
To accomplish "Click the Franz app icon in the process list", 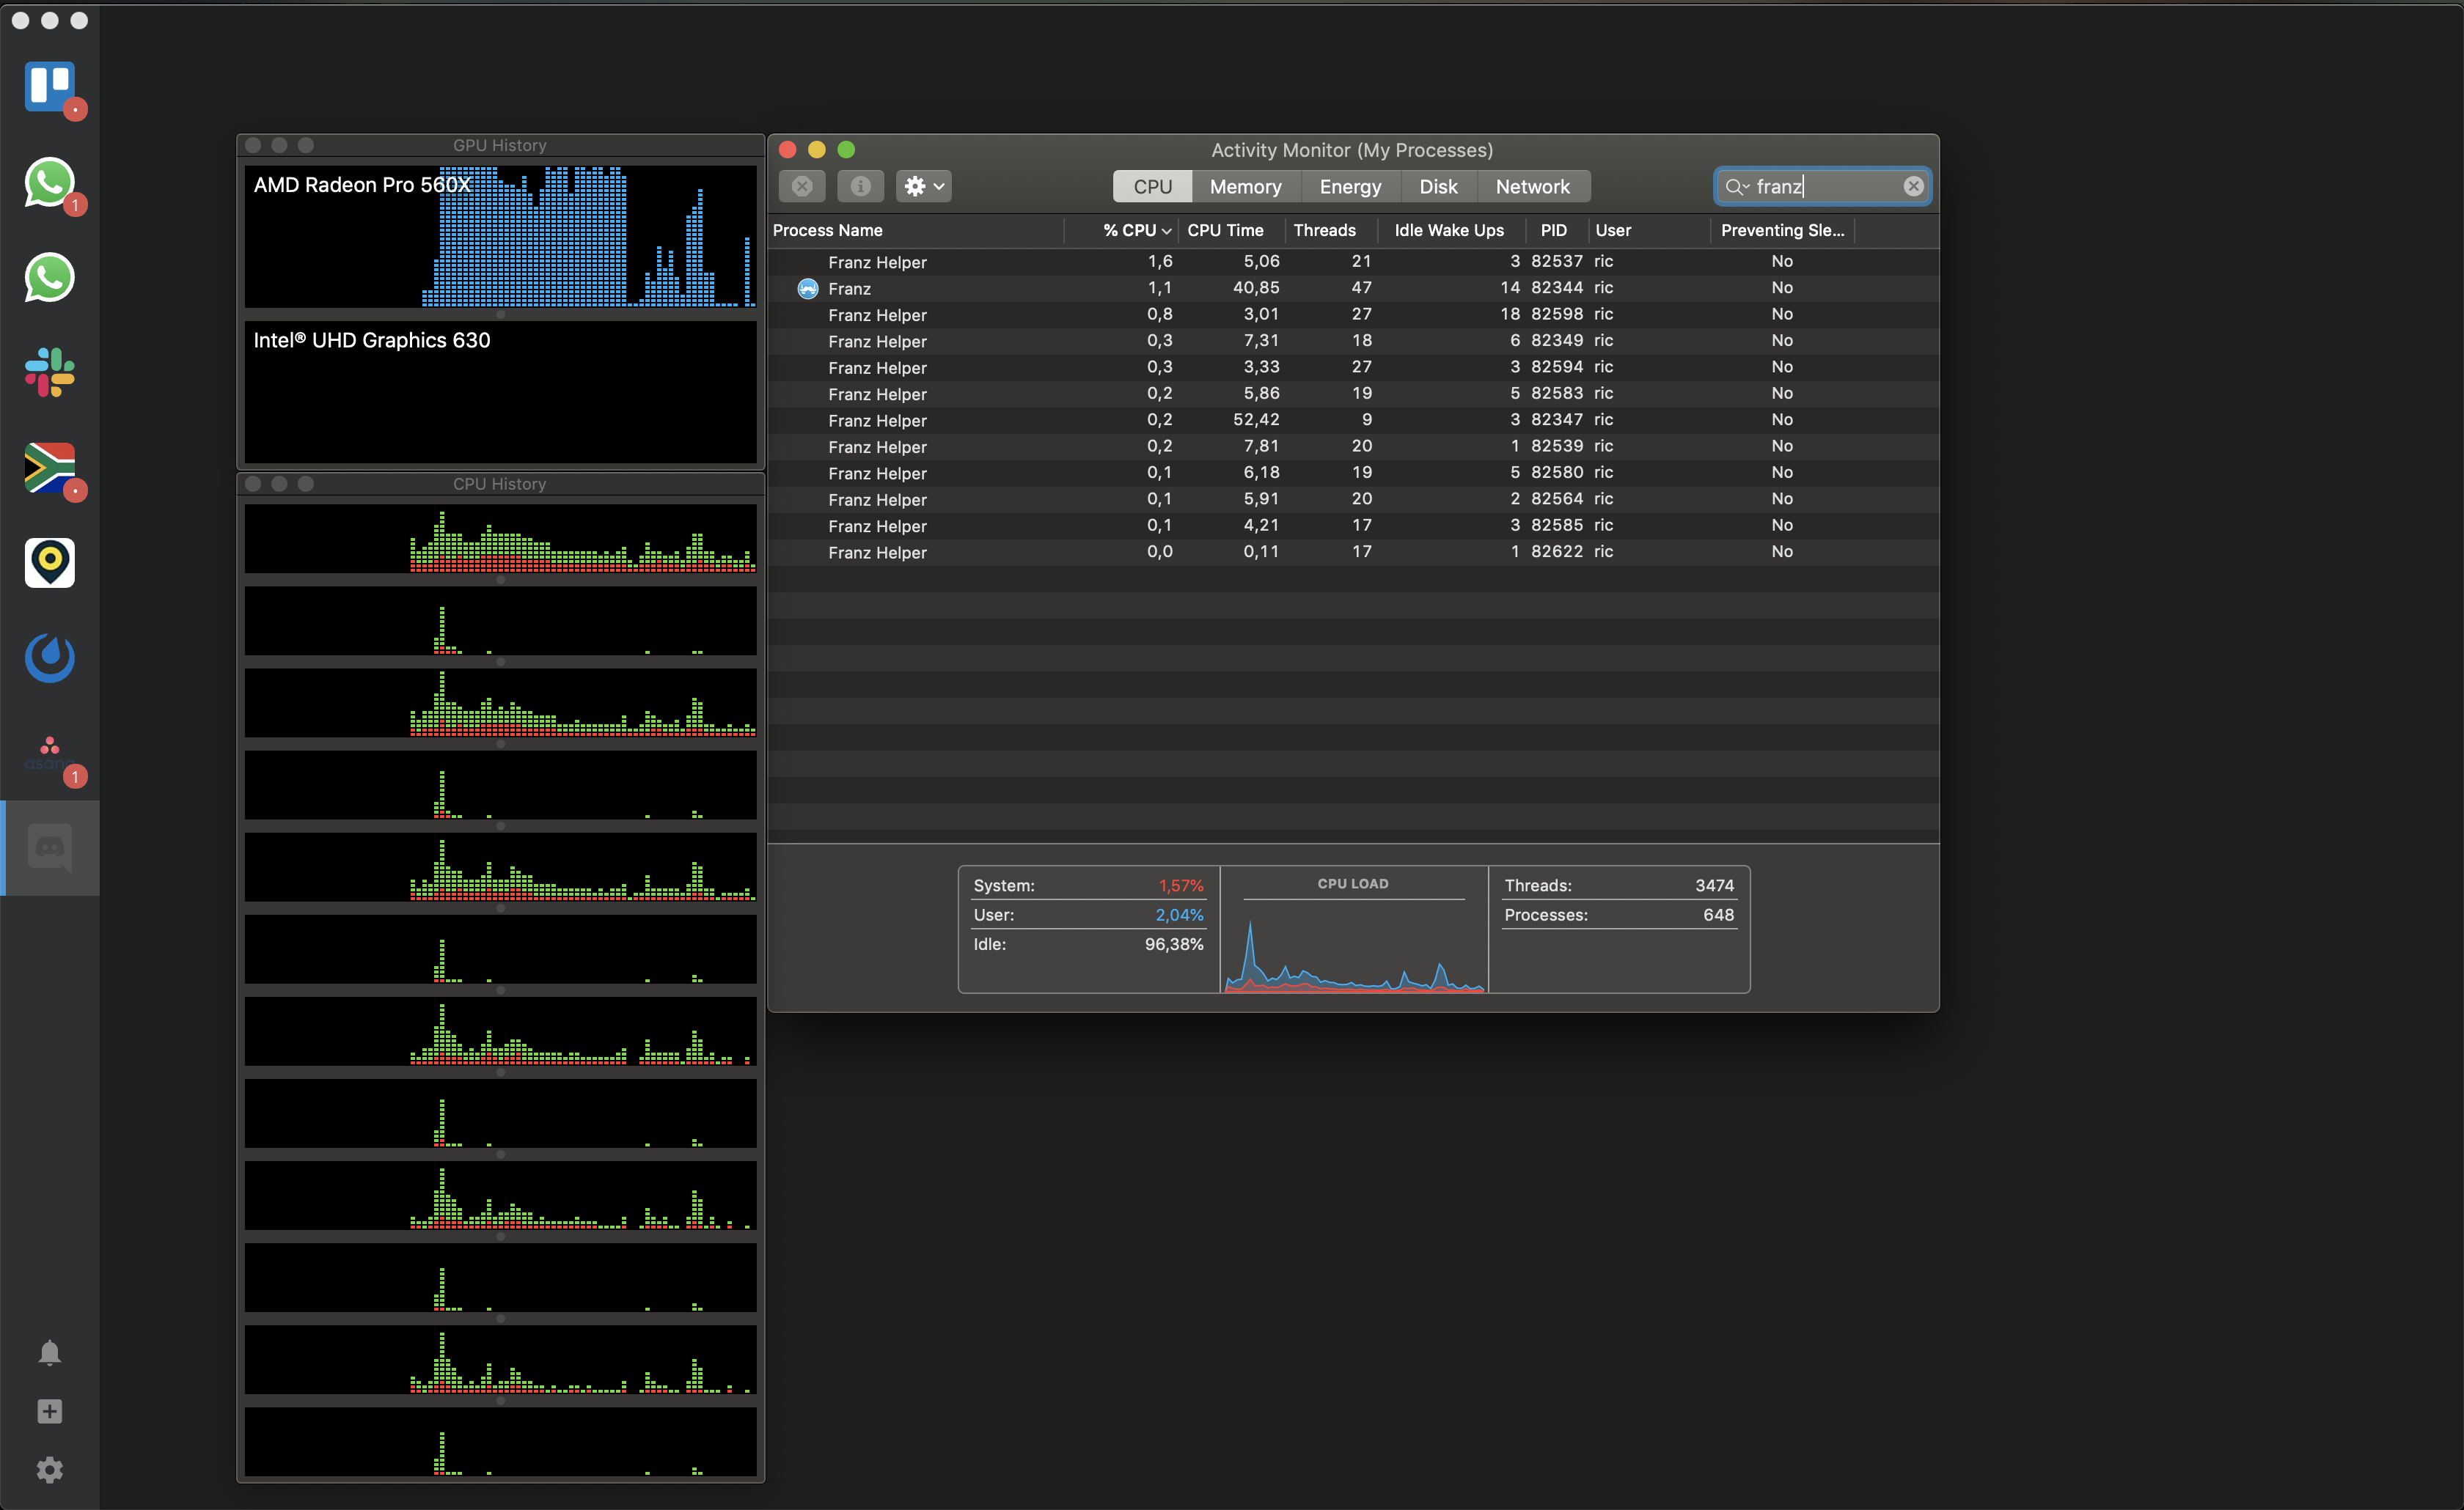I will [808, 289].
